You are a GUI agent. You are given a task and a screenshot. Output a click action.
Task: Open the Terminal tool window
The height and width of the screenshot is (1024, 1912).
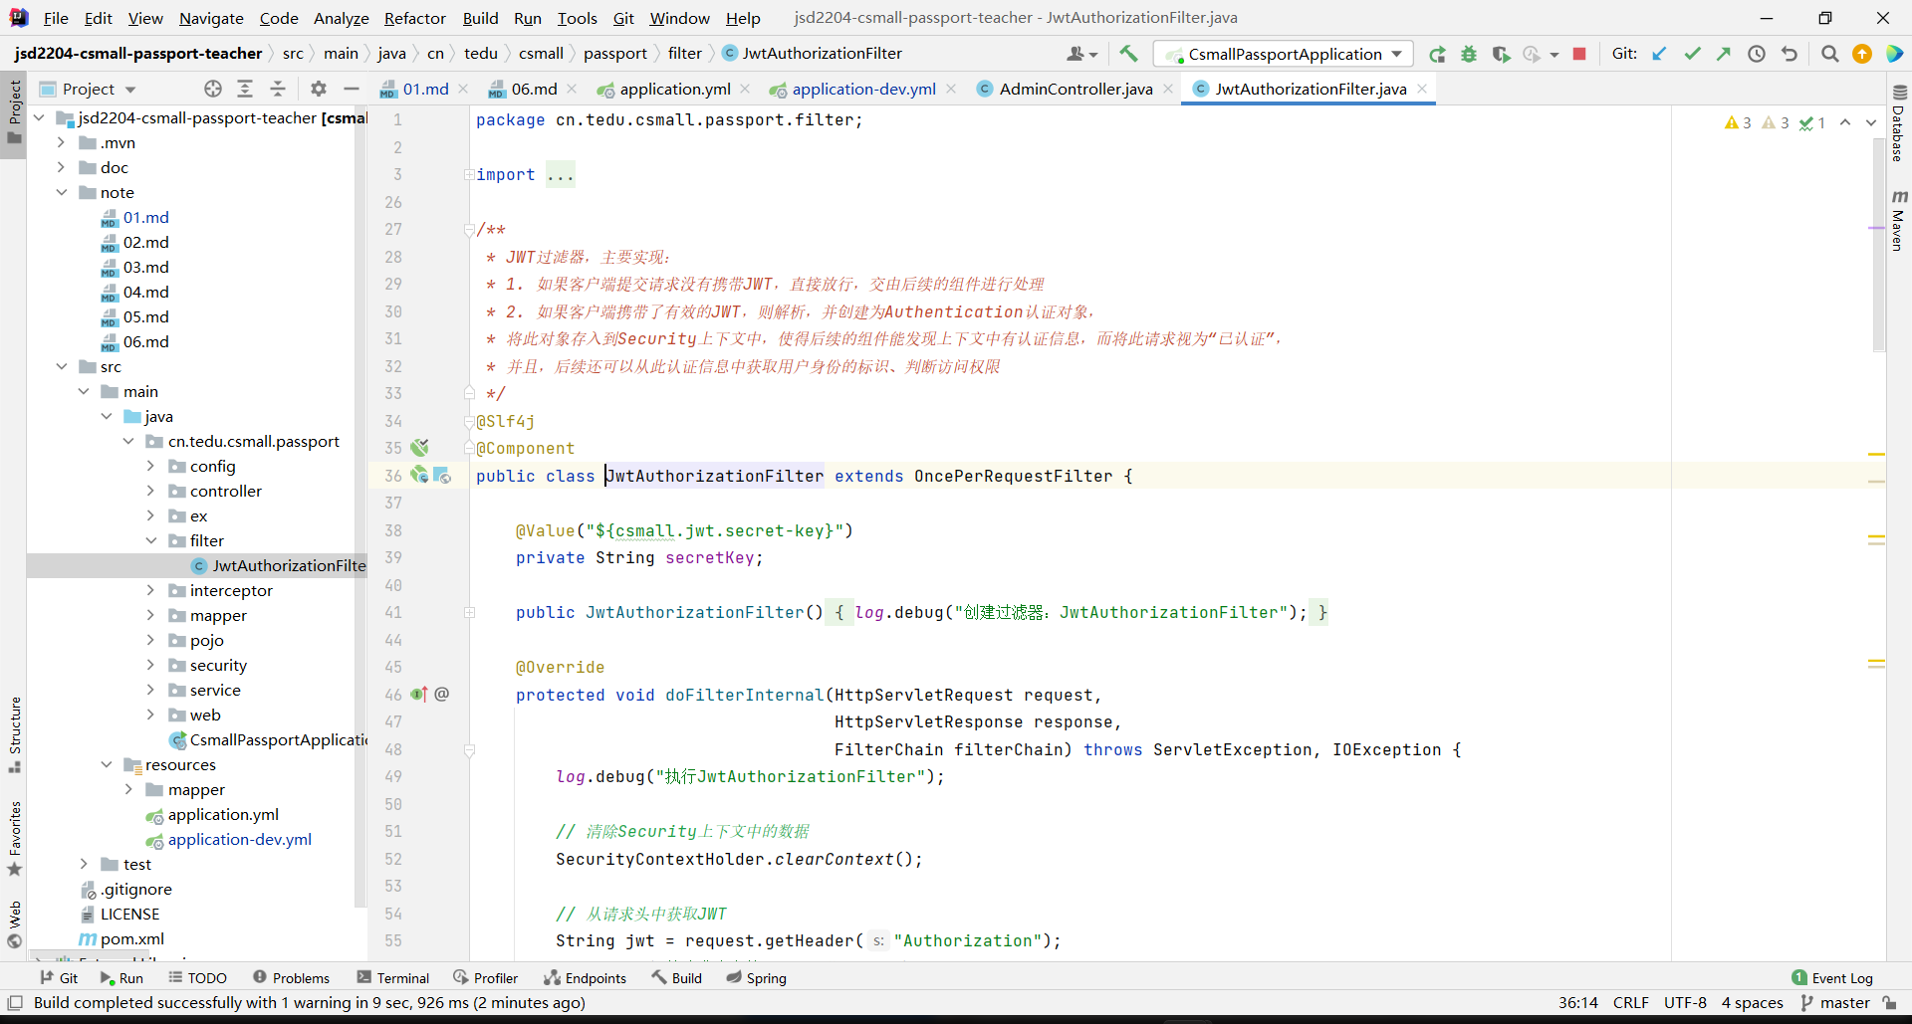392,978
